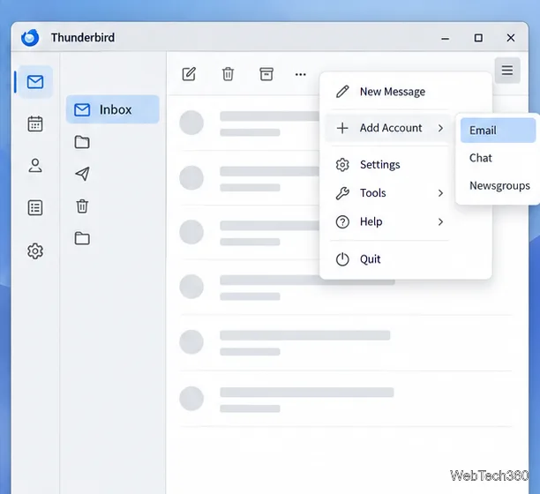Select the folder icon below the Trash folder
This screenshot has width=540, height=494.
point(82,238)
